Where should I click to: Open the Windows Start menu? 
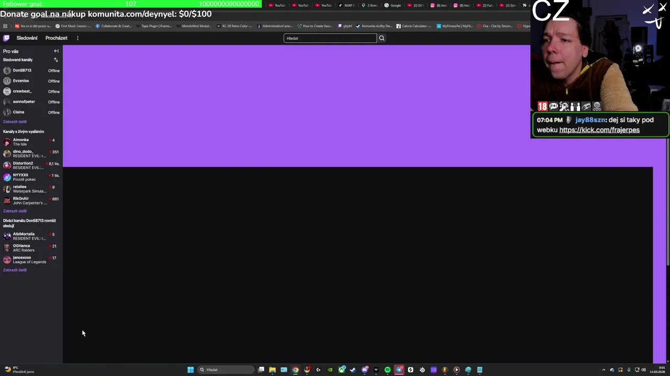point(191,370)
